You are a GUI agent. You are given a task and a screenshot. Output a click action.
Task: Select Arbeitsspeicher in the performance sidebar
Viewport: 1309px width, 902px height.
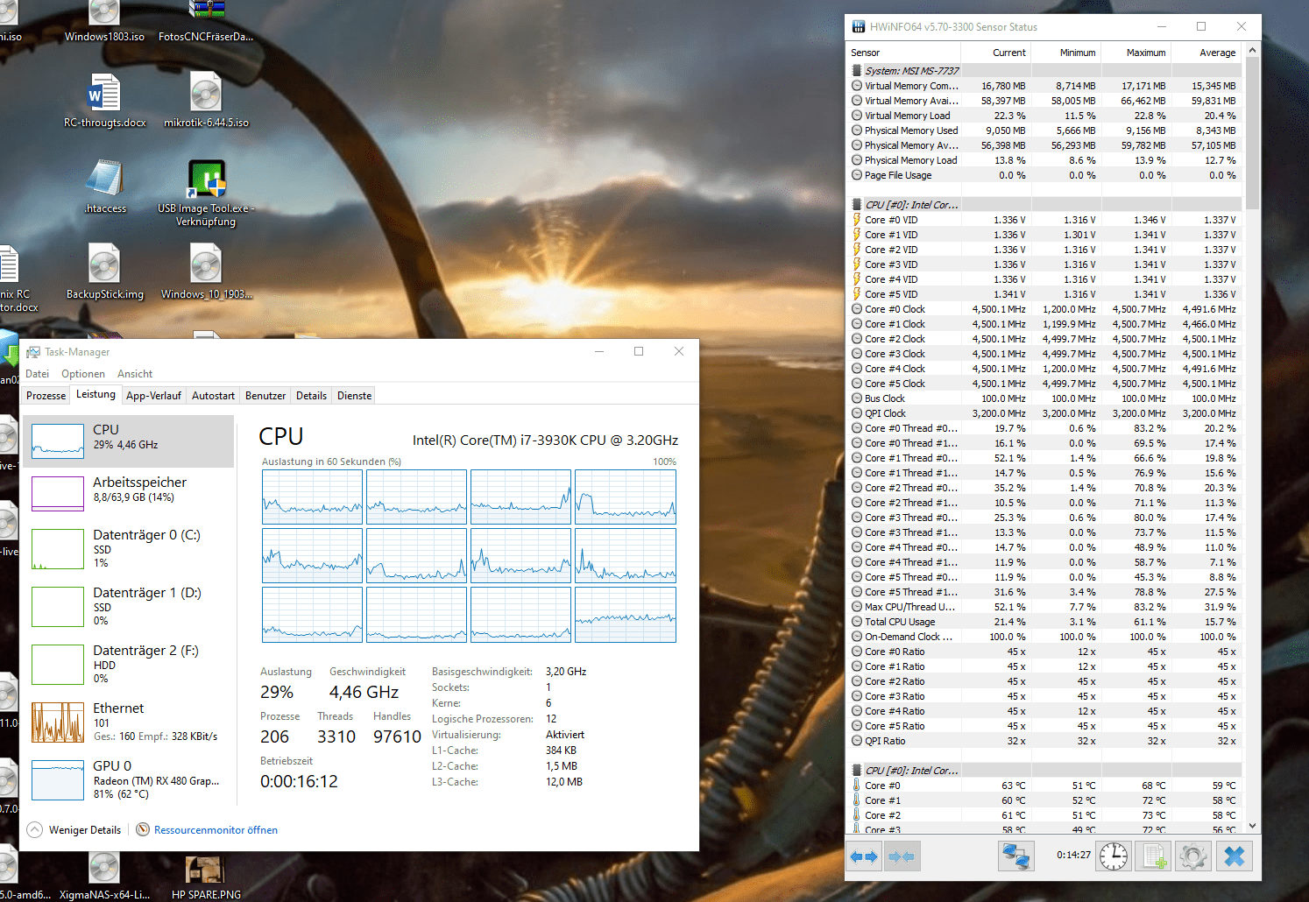128,494
